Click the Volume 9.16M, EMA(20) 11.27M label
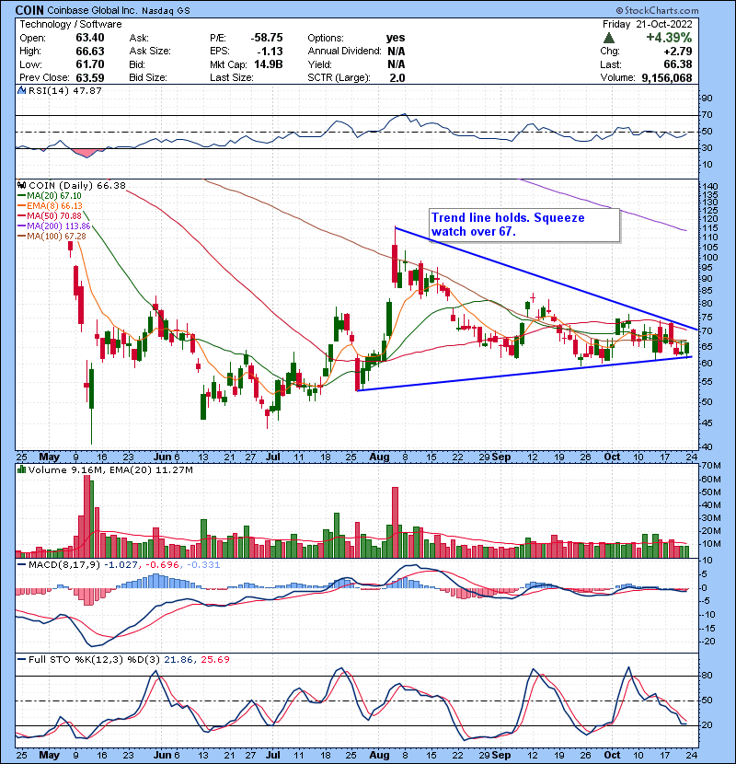This screenshot has height=764, width=736. (110, 469)
